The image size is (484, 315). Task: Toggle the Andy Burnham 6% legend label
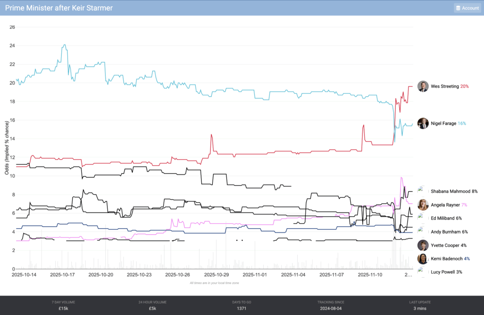click(449, 232)
